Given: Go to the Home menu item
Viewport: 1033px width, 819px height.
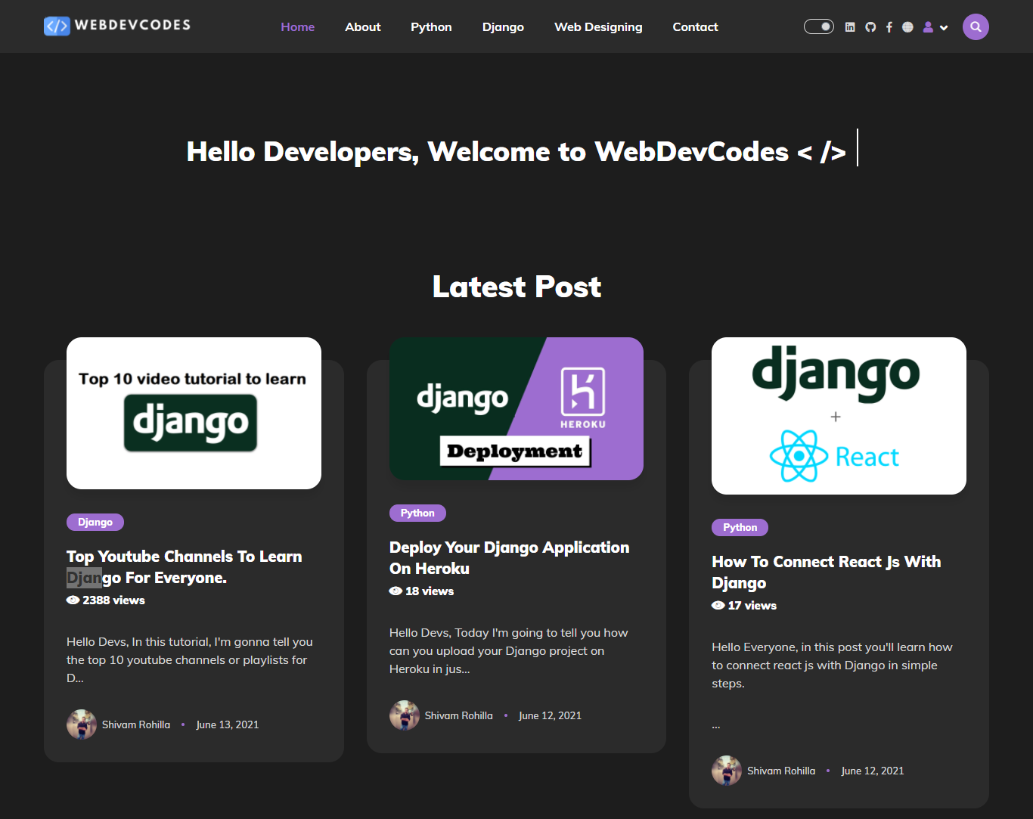Looking at the screenshot, I should (298, 27).
